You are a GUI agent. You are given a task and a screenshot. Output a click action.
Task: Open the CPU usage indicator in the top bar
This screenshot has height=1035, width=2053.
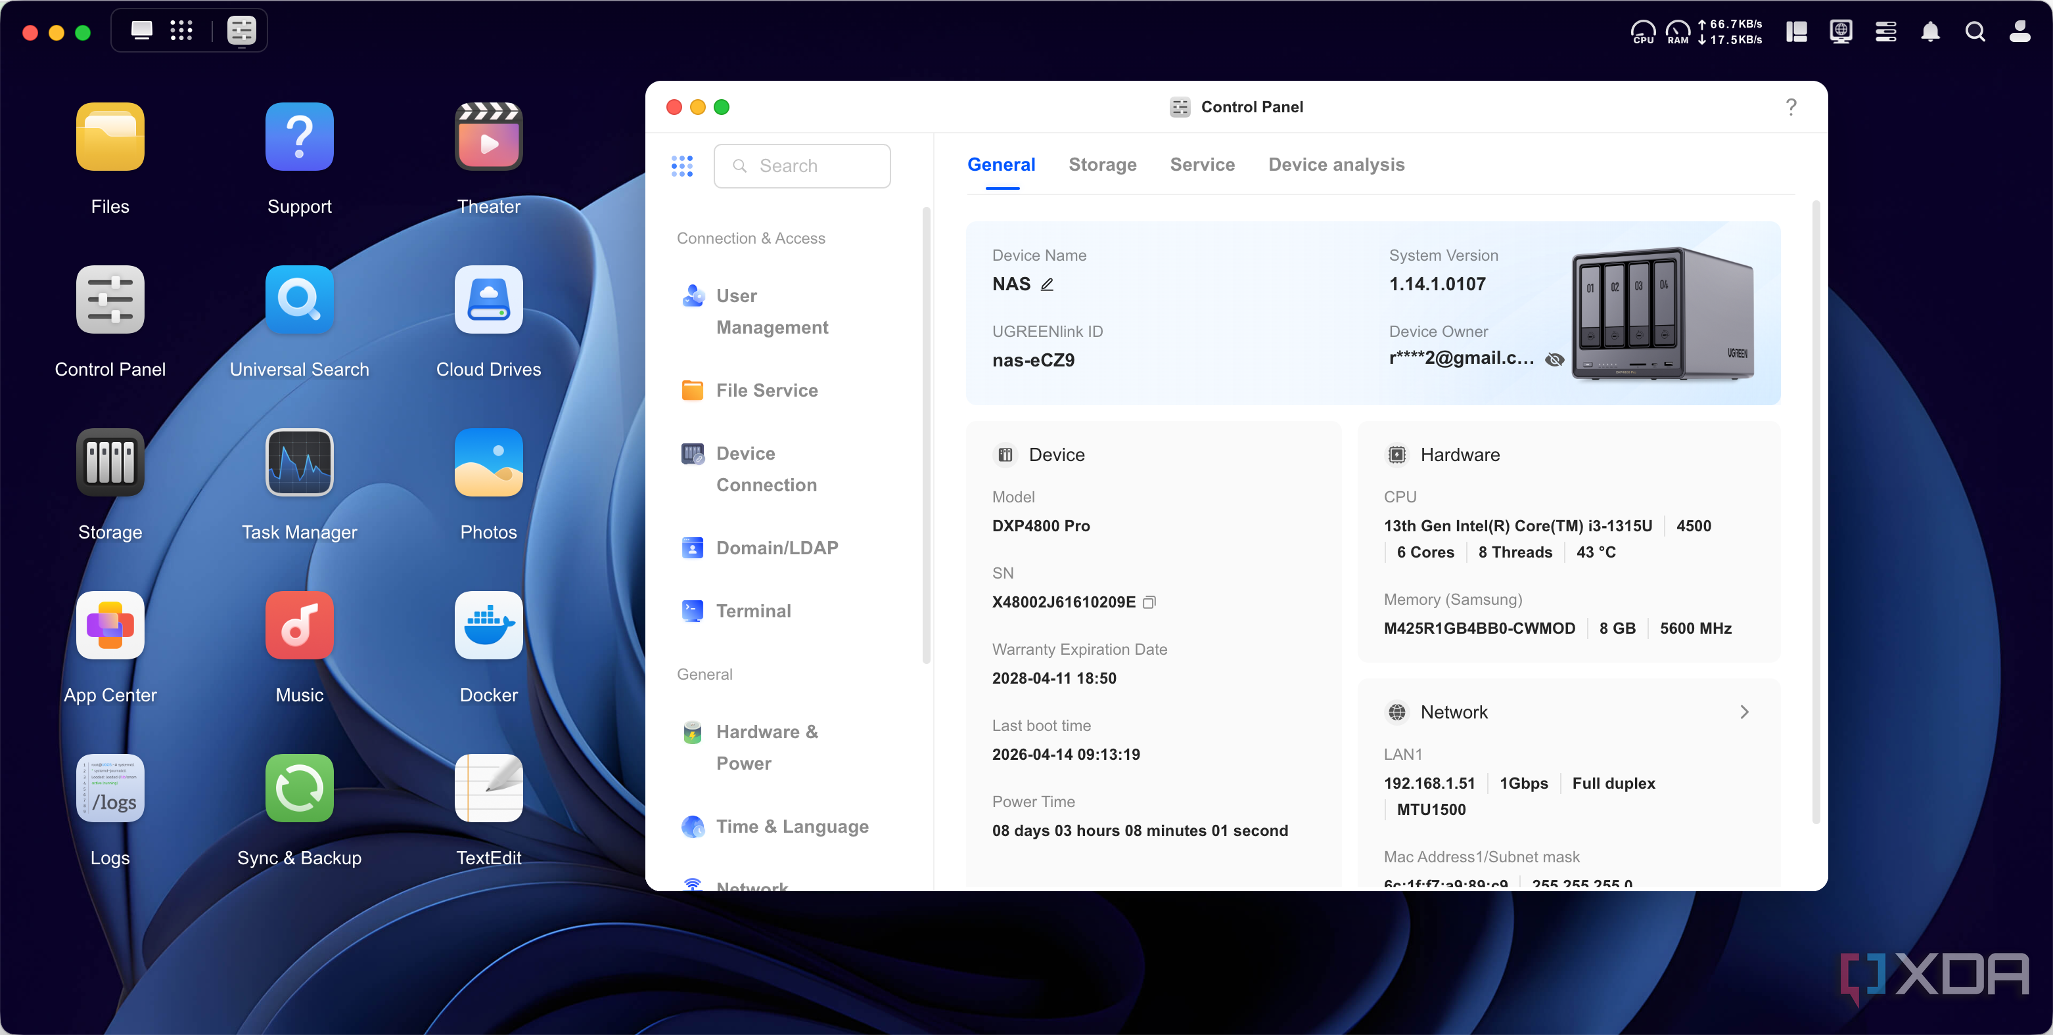(x=1644, y=32)
